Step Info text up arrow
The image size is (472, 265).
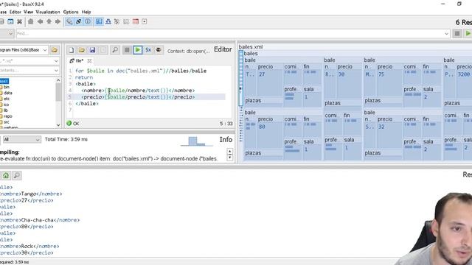(x=230, y=152)
